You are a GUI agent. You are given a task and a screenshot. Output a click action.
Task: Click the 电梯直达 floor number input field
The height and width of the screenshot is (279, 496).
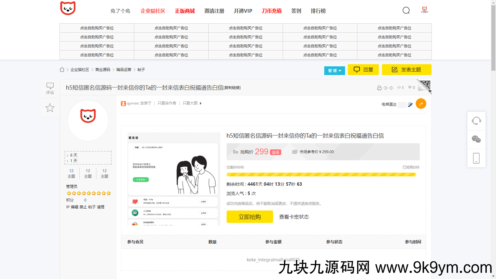pyautogui.click(x=402, y=105)
